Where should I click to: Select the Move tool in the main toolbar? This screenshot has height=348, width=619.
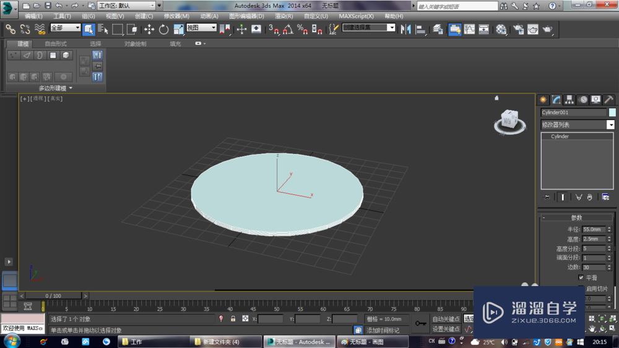pos(149,29)
